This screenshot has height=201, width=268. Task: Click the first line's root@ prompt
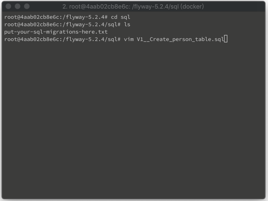56,17
